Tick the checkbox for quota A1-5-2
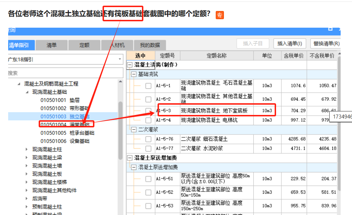Image resolution: width=352 pixels, height=215 pixels. click(148, 99)
